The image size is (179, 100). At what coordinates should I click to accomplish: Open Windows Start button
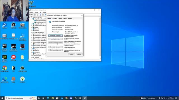(x=2, y=98)
